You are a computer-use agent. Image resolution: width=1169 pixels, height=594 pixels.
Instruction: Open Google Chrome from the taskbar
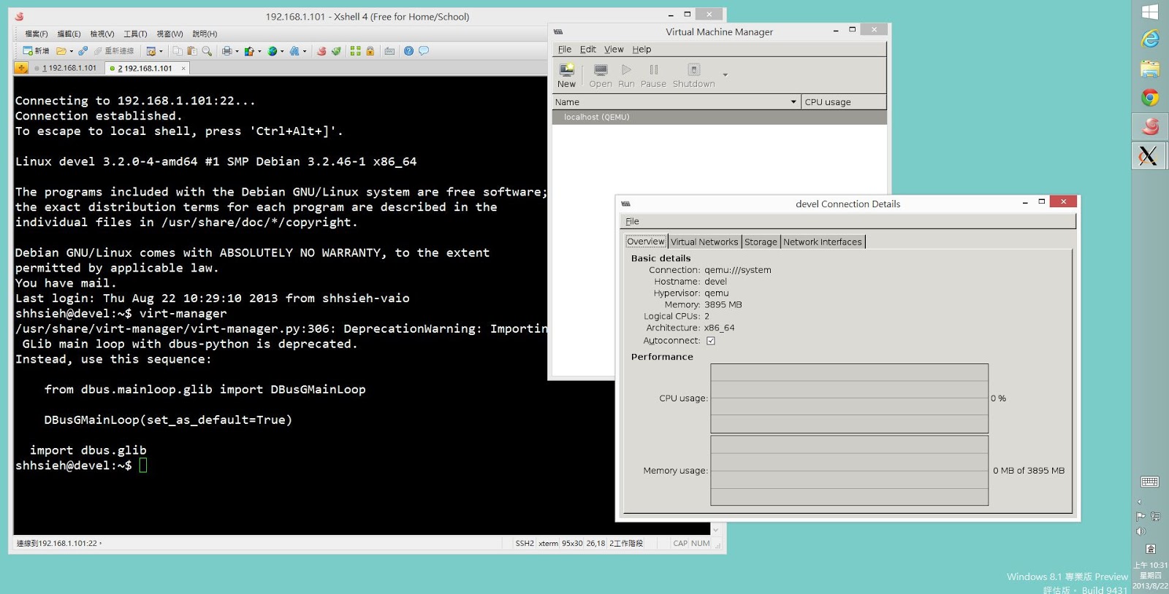1150,98
